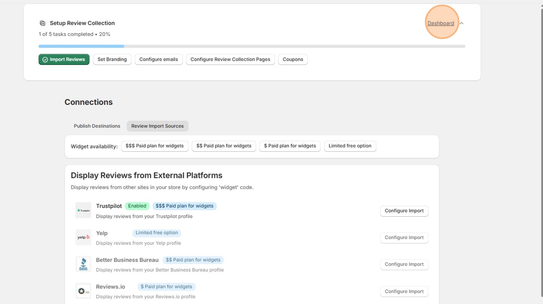This screenshot has height=304, width=543.
Task: Switch to the Publish Destinations tab
Action: [98, 126]
